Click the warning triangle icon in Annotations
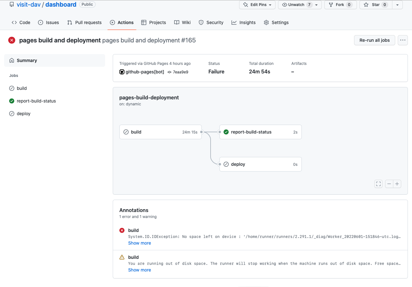This screenshot has width=412, height=287. (122, 257)
